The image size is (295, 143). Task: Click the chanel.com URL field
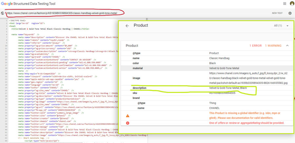tap(62, 13)
